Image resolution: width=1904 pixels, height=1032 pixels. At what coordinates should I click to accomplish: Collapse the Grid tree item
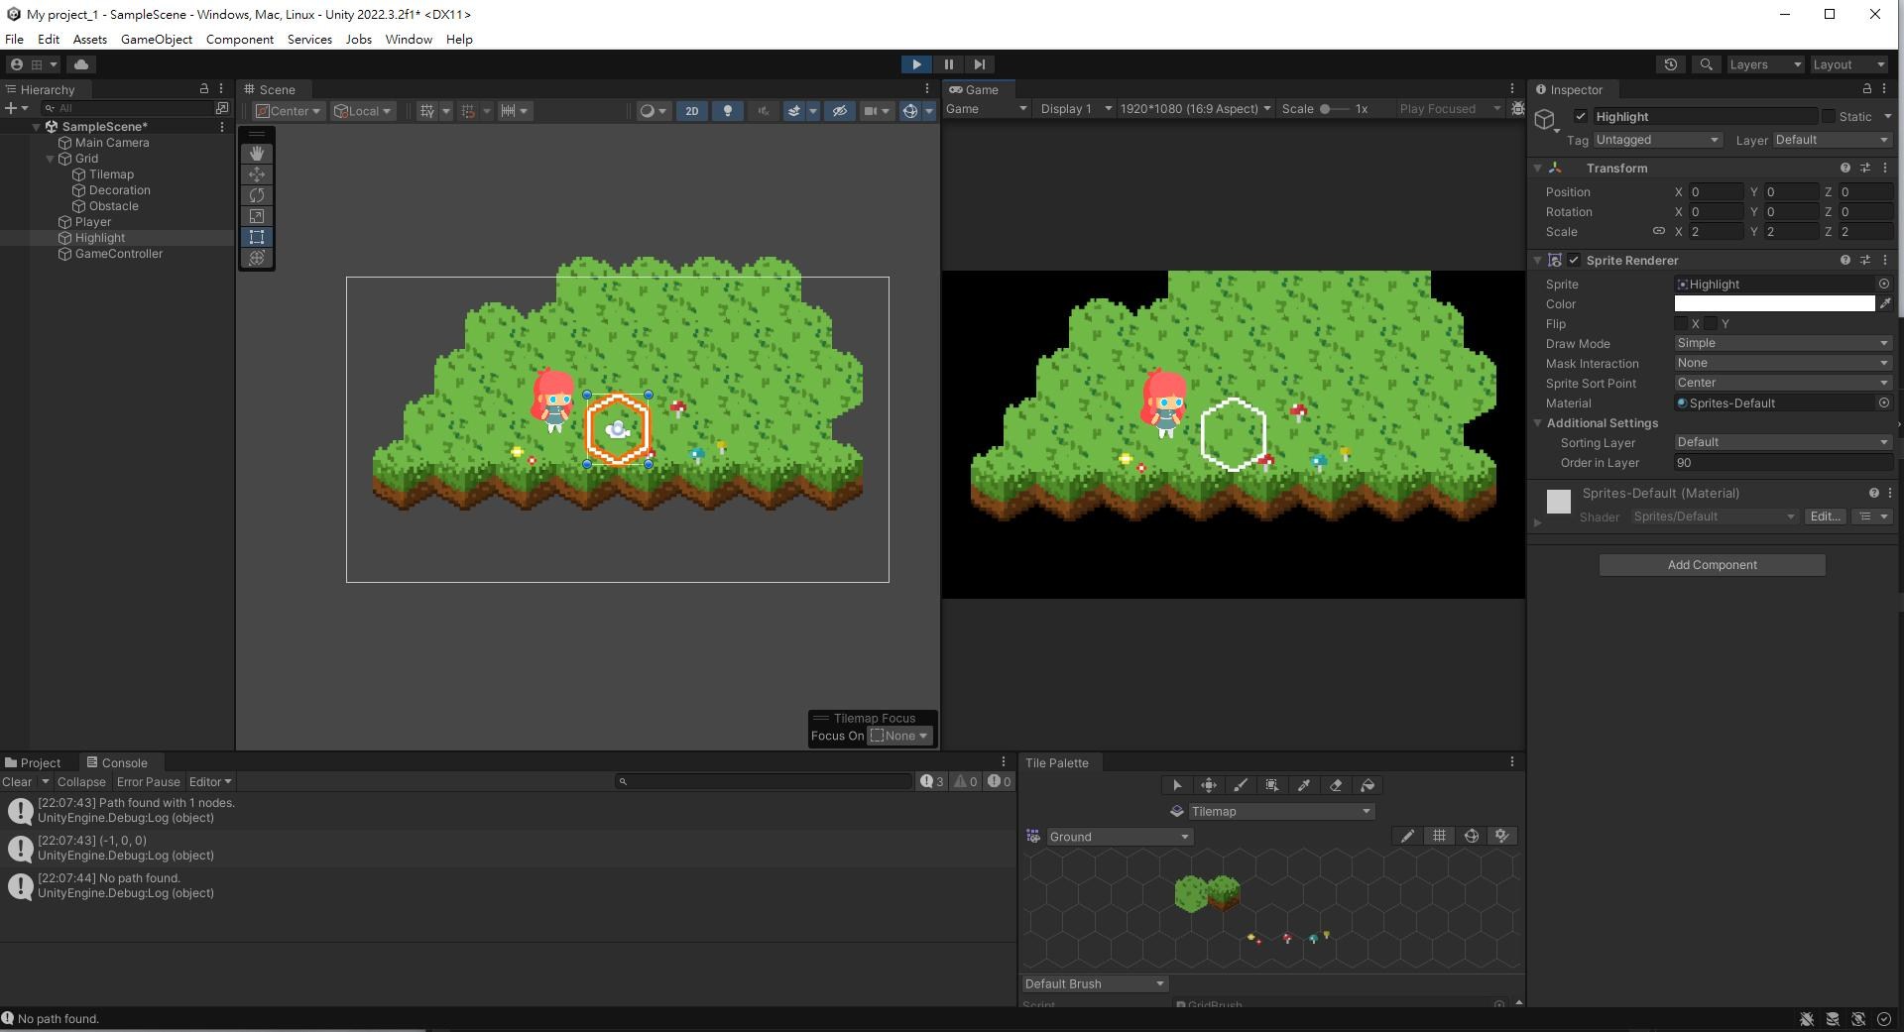click(x=51, y=159)
